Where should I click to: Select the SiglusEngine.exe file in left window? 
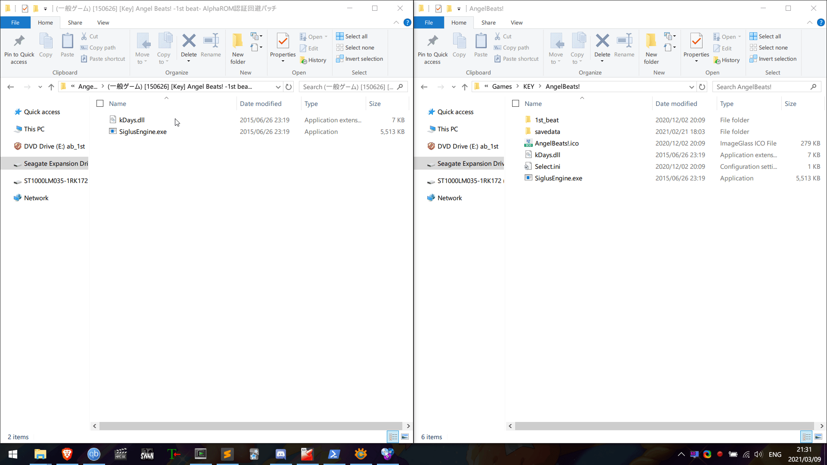(143, 132)
